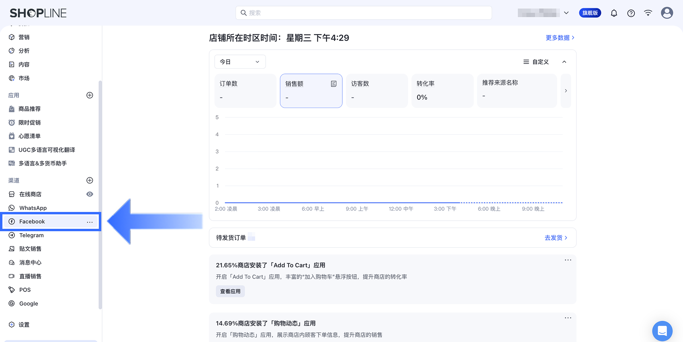This screenshot has width=683, height=342.
Task: Open the Facebook channel more options menu
Action: pos(90,222)
